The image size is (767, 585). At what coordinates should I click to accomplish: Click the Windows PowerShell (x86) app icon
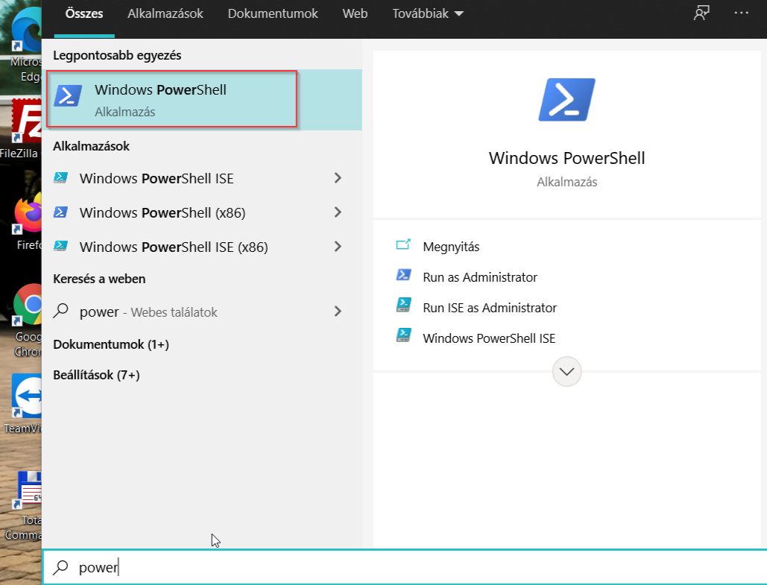point(60,212)
